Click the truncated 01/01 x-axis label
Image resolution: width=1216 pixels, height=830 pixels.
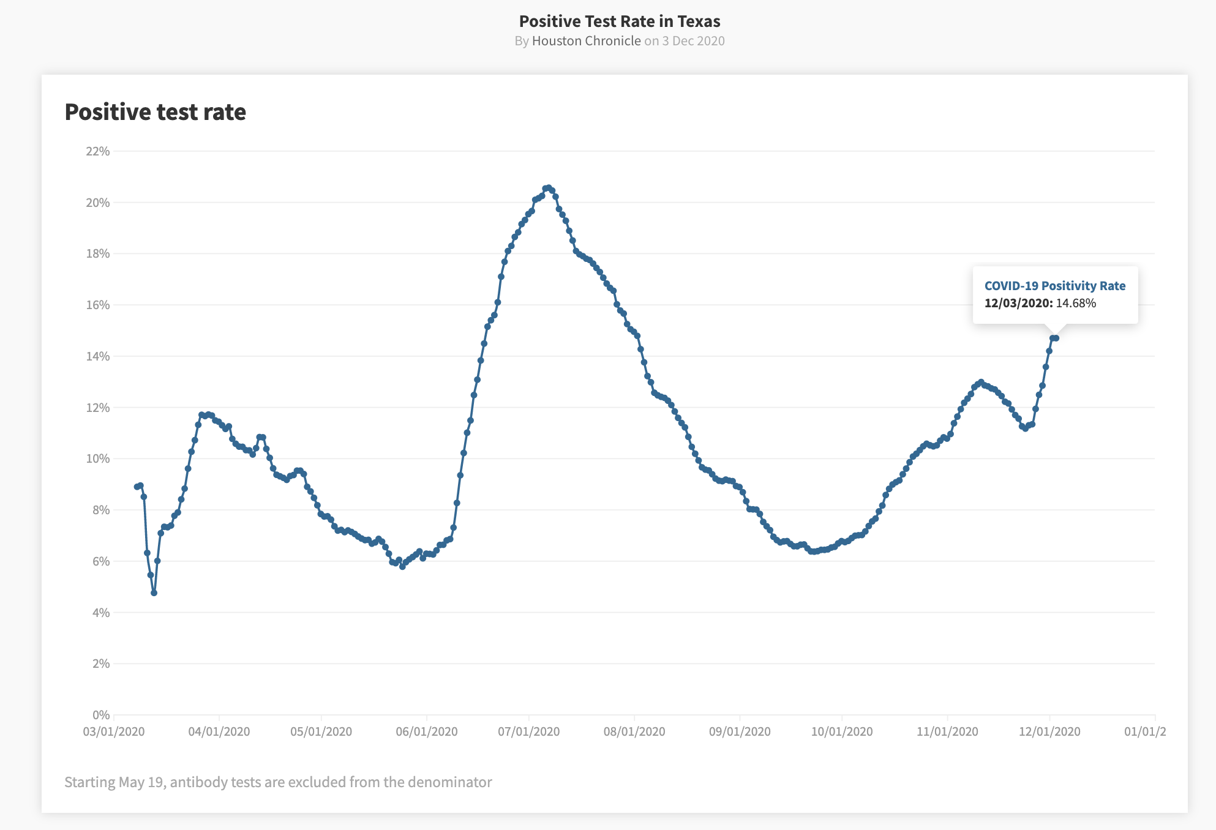pos(1144,731)
